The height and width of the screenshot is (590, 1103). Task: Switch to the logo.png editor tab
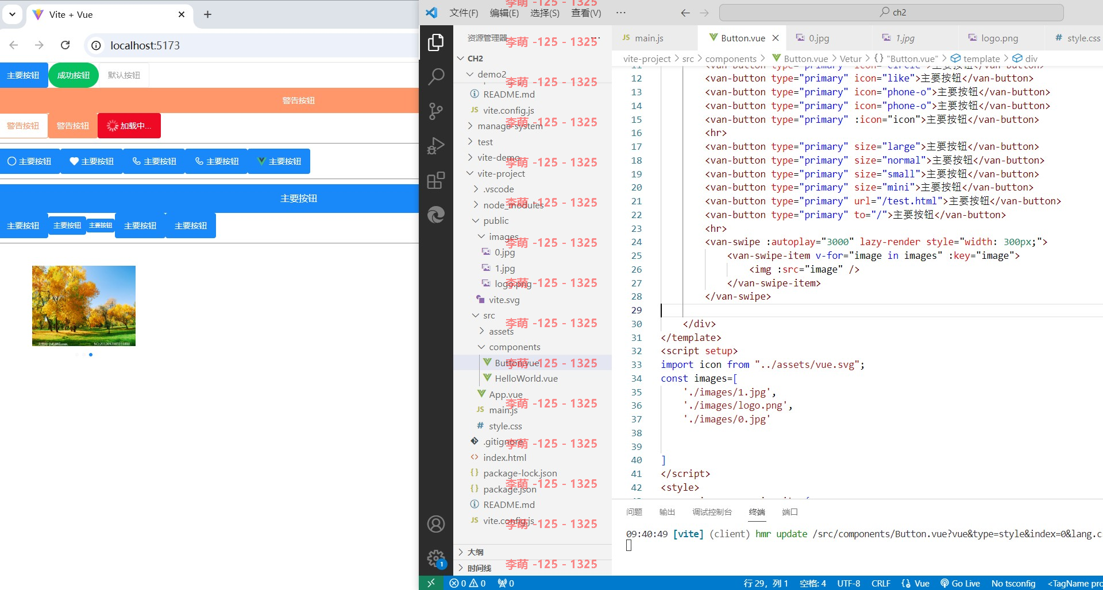[1001, 38]
